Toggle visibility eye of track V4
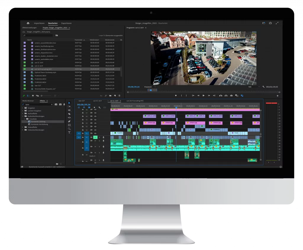 coord(95,123)
